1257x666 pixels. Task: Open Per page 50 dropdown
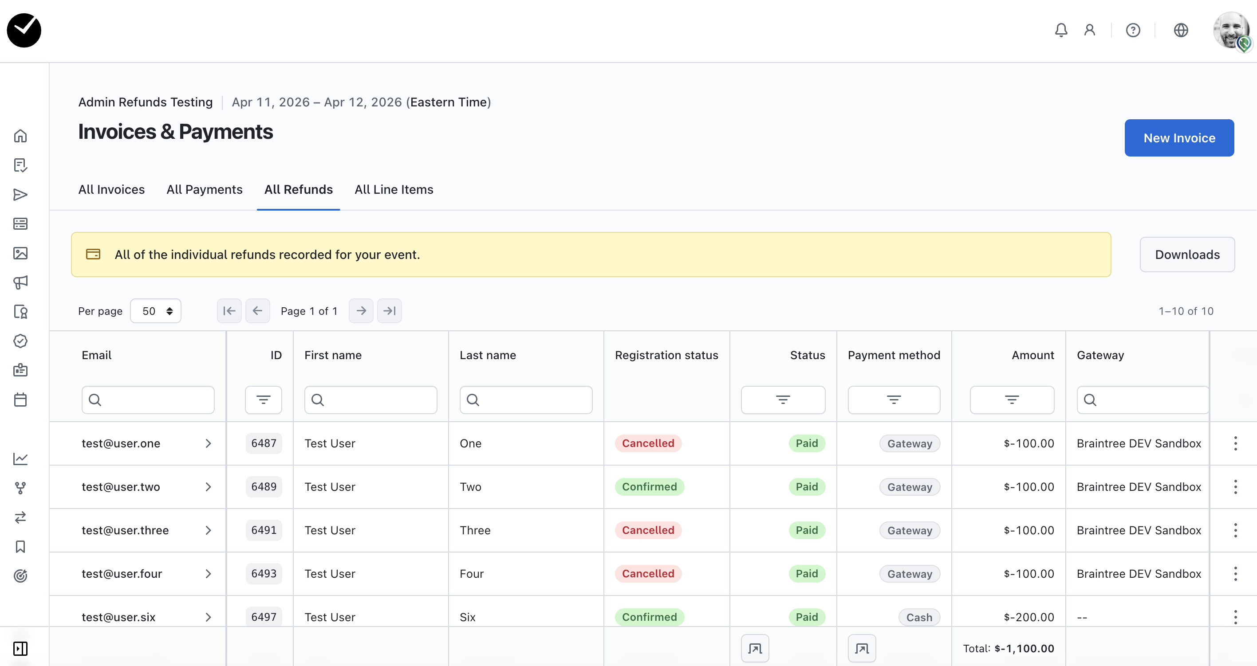[x=156, y=311]
